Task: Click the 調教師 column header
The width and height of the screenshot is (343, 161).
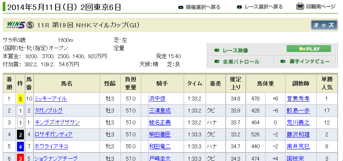Action: pyautogui.click(x=301, y=83)
